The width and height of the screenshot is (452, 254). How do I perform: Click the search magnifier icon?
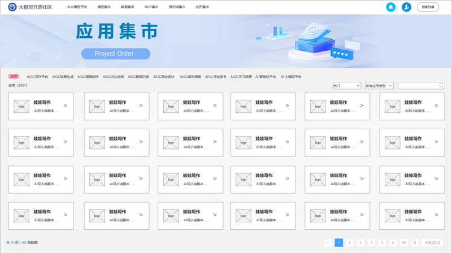point(441,86)
